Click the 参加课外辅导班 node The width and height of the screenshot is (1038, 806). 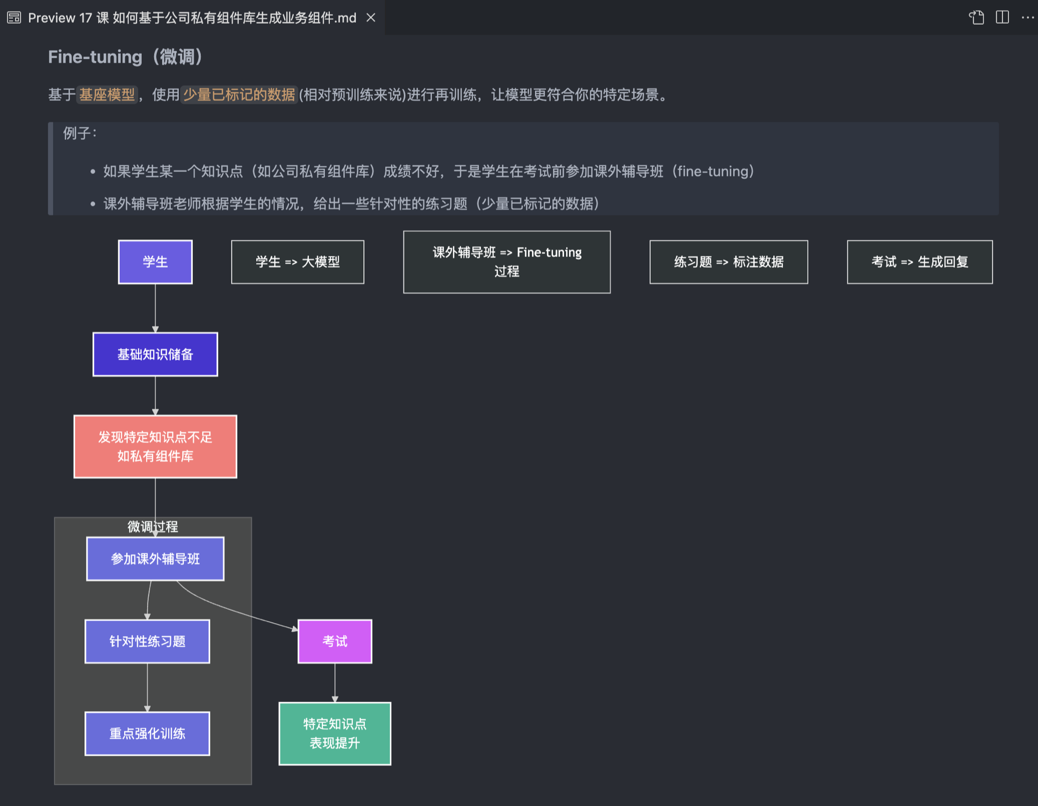(x=155, y=559)
